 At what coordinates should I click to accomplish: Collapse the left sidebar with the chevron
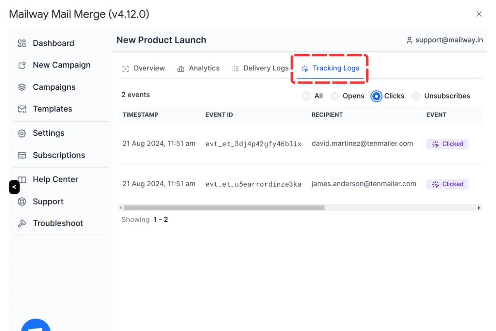click(14, 187)
